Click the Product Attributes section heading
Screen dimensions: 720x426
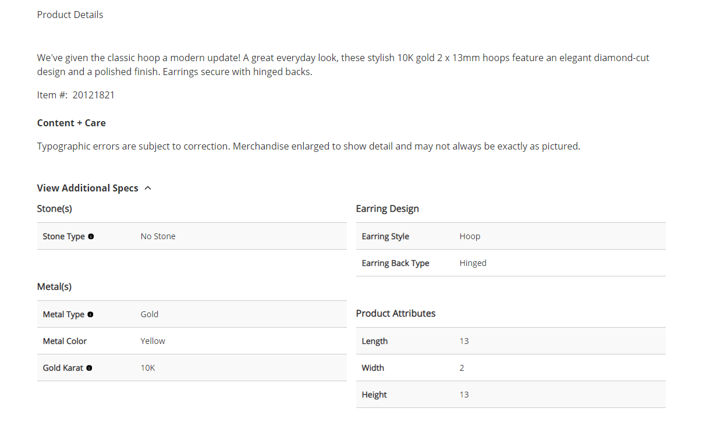395,313
